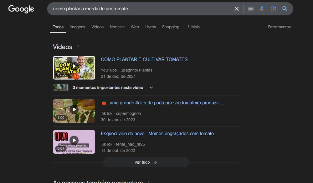Open options menu beside Vídeos heading

coord(78,47)
